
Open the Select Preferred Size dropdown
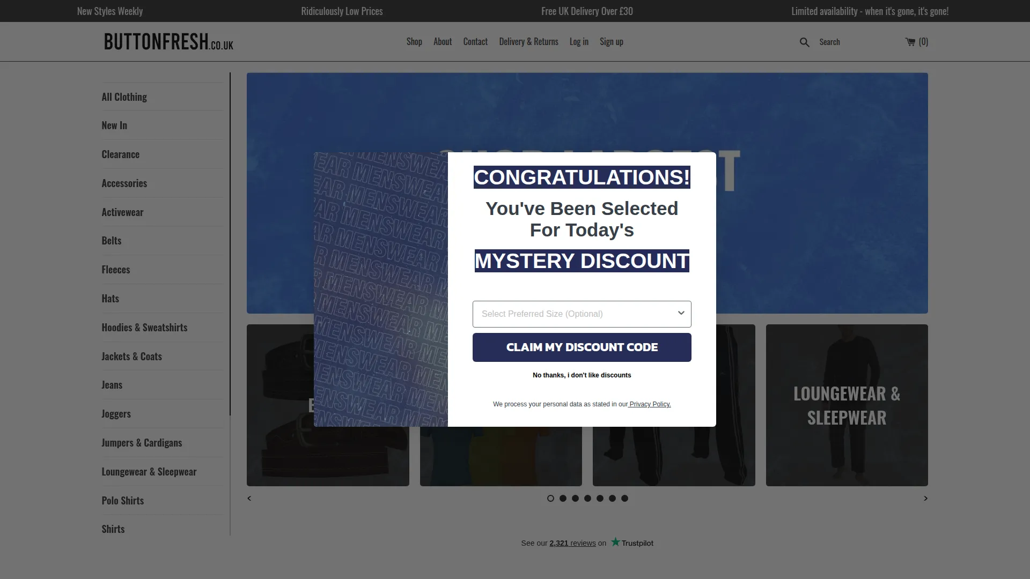(x=582, y=314)
